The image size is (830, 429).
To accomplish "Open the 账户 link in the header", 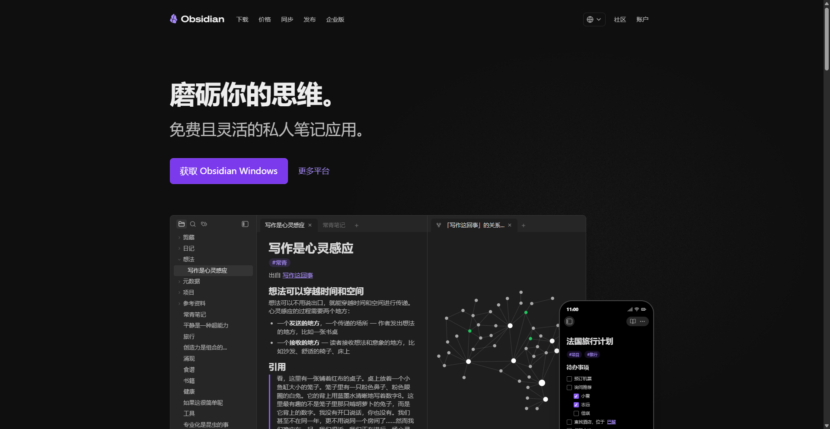I will tap(642, 19).
